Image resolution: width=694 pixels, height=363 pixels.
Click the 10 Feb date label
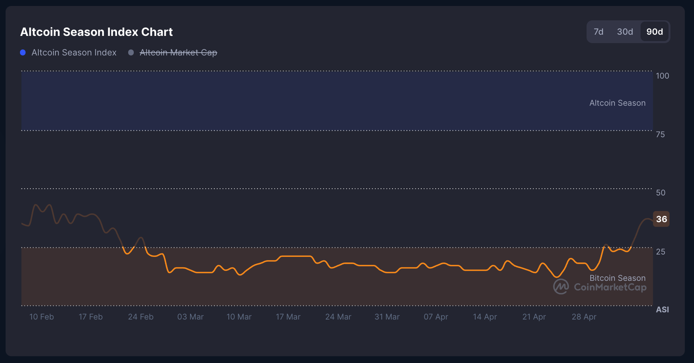click(x=41, y=316)
